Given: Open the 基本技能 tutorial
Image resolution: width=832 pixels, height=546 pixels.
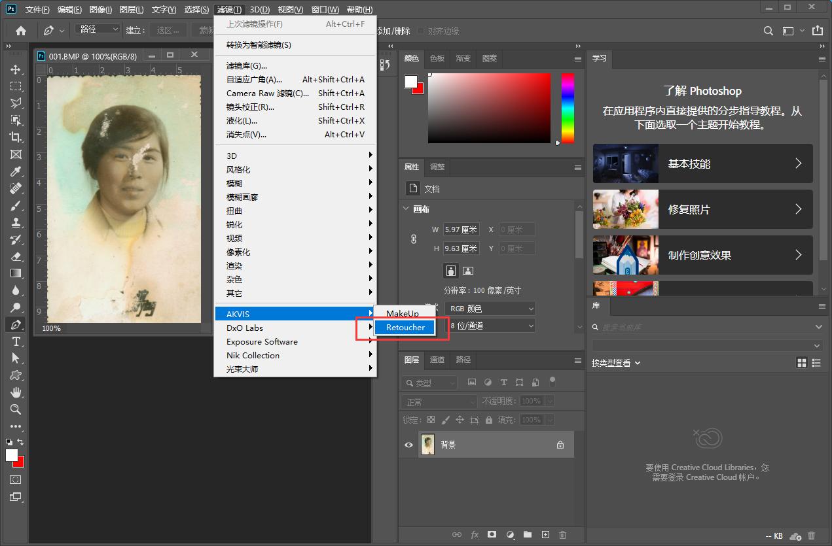Looking at the screenshot, I should tap(702, 163).
